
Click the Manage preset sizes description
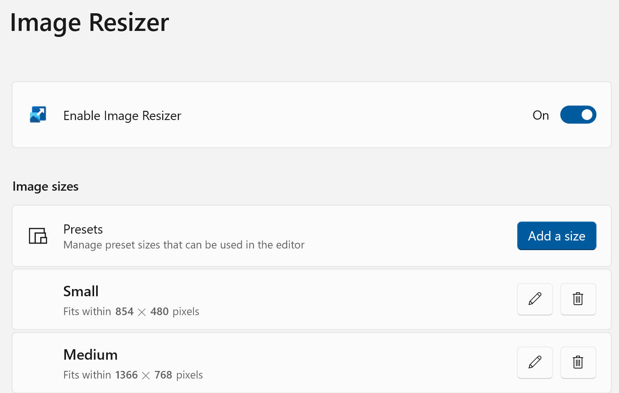[184, 245]
